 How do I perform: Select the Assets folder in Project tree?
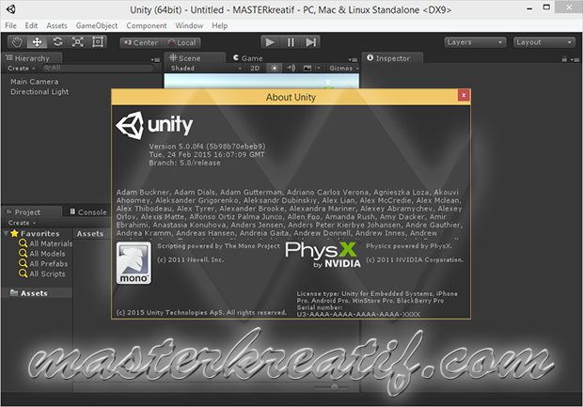click(29, 293)
